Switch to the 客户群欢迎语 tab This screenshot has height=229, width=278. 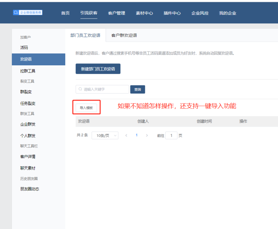tap(124, 35)
